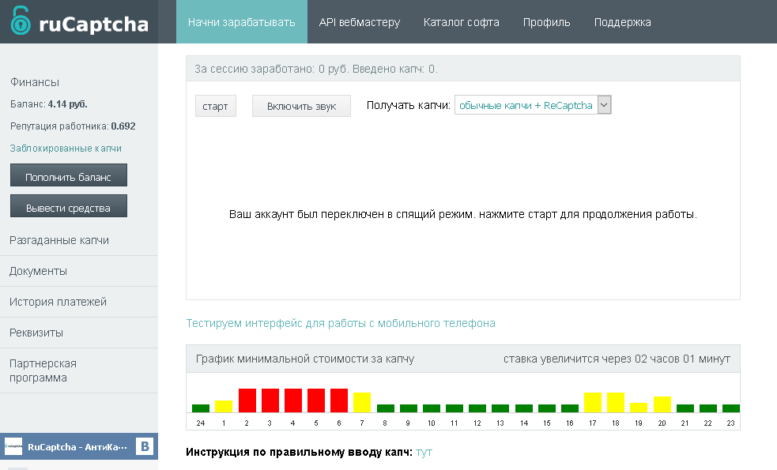Click the yellow bar for hour 7

tap(362, 402)
